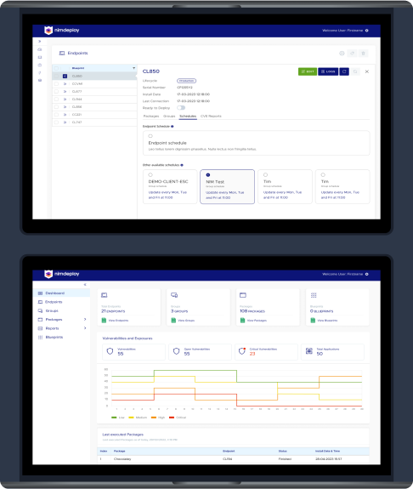Screen dimensions: 413x489
Task: Click the faded search icon in the CL850 panel
Action: tap(355, 71)
